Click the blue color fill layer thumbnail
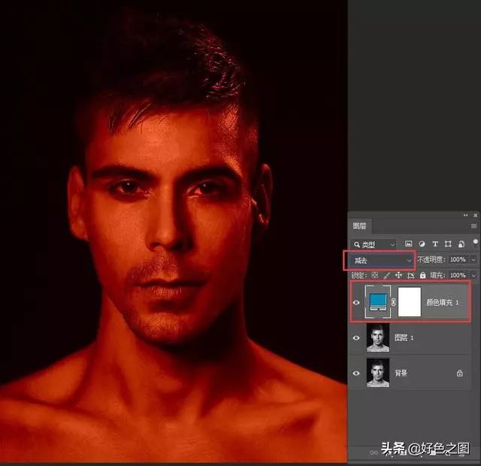 (377, 300)
